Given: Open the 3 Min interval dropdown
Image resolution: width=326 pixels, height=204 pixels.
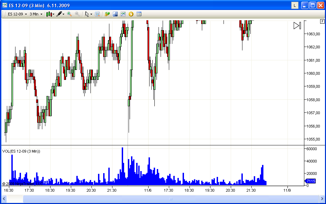Looking at the screenshot, I should (36, 14).
